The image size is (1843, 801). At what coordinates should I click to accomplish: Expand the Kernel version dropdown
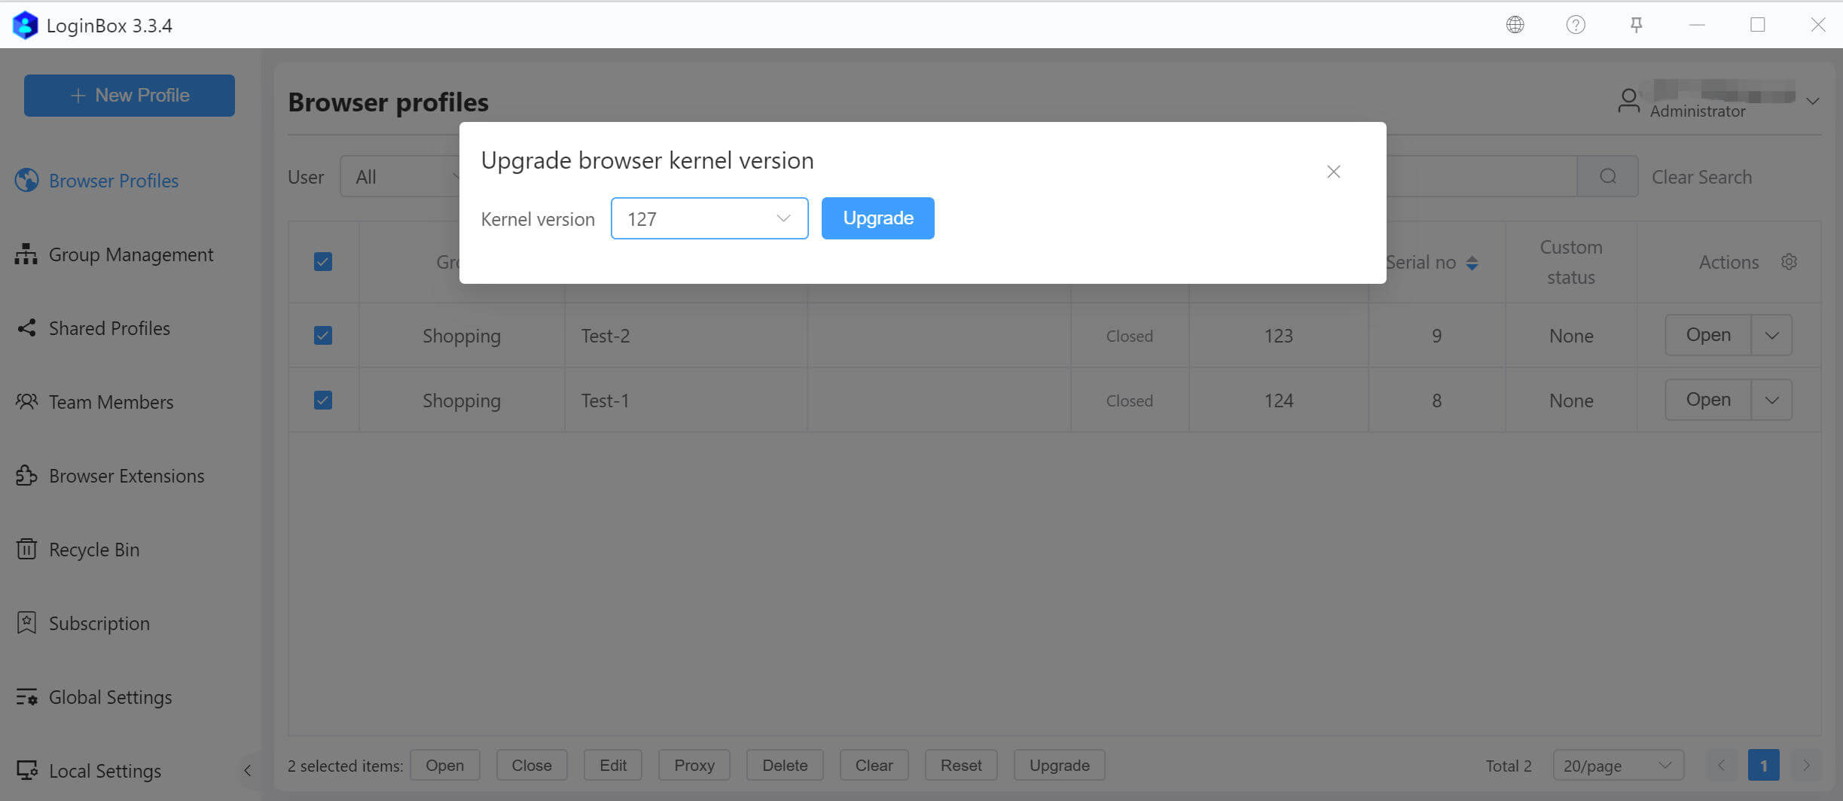(709, 218)
